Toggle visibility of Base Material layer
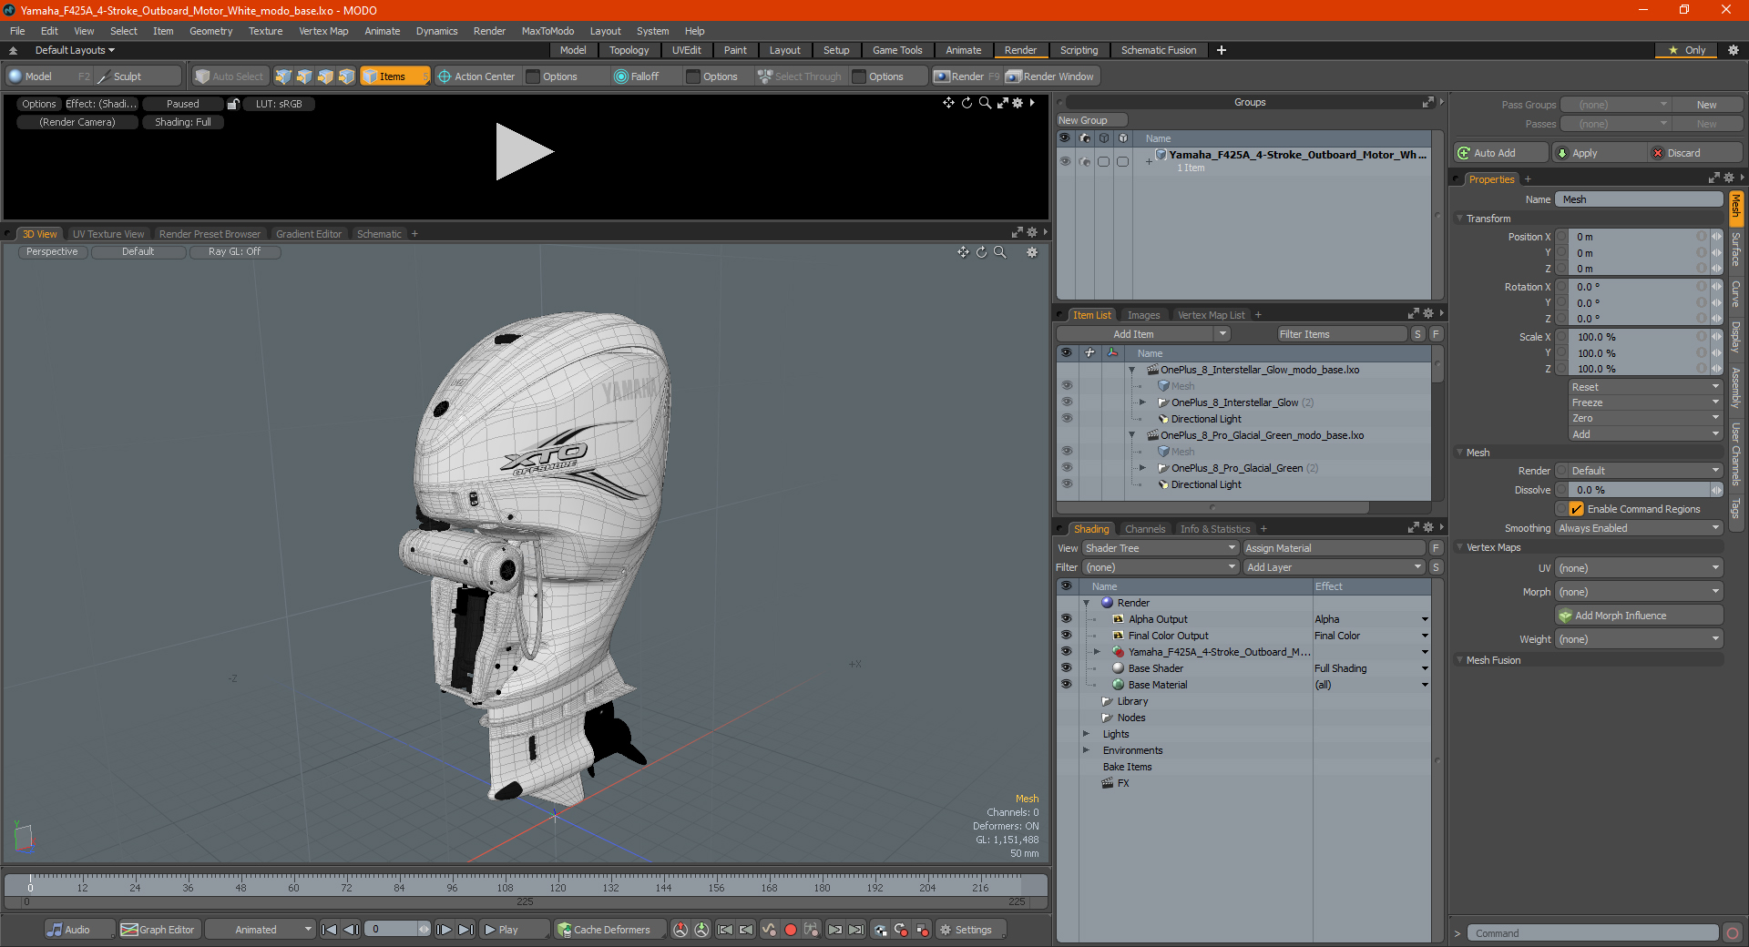 click(x=1066, y=685)
